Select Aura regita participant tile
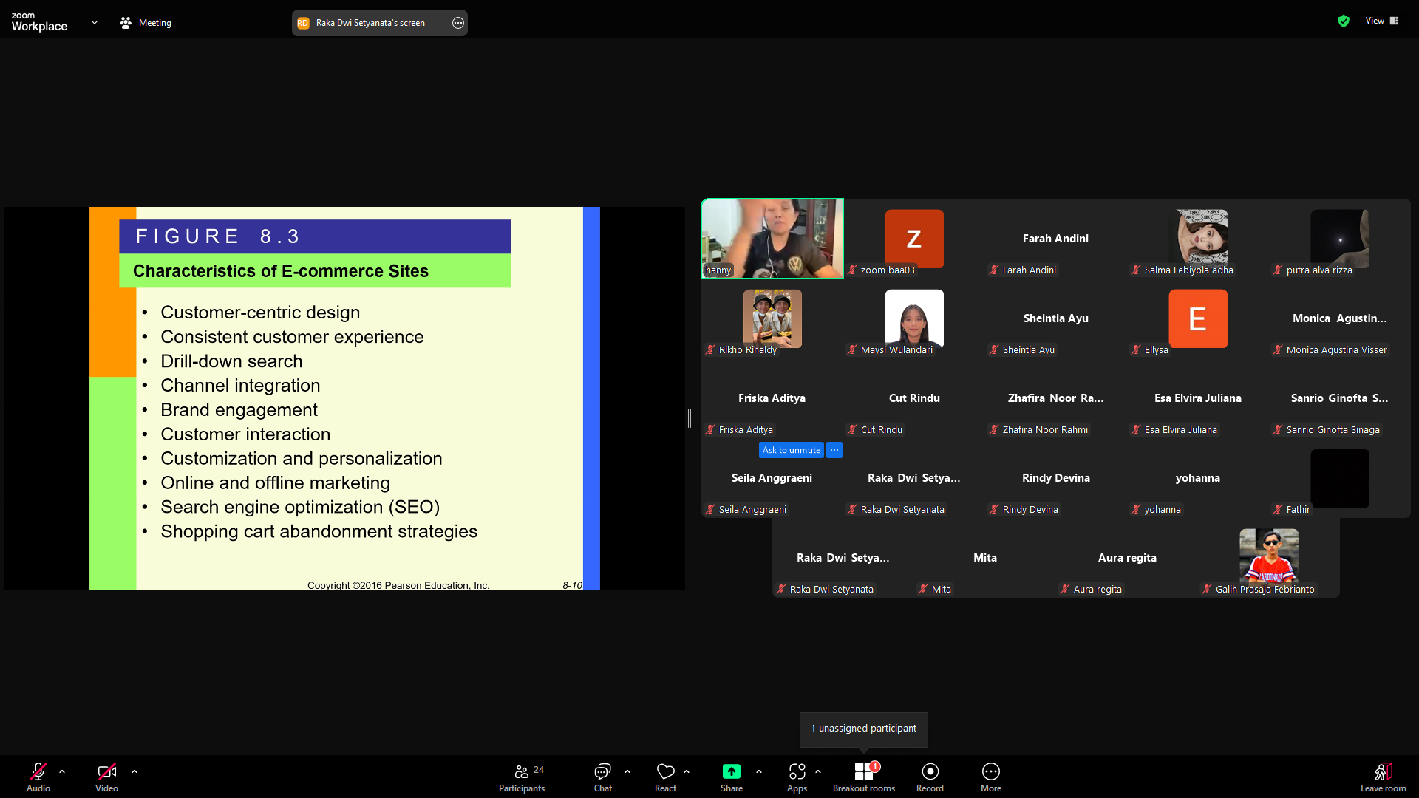The height and width of the screenshot is (798, 1419). (1127, 558)
